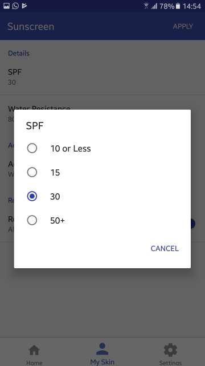Open the Settings gear icon

click(170, 350)
